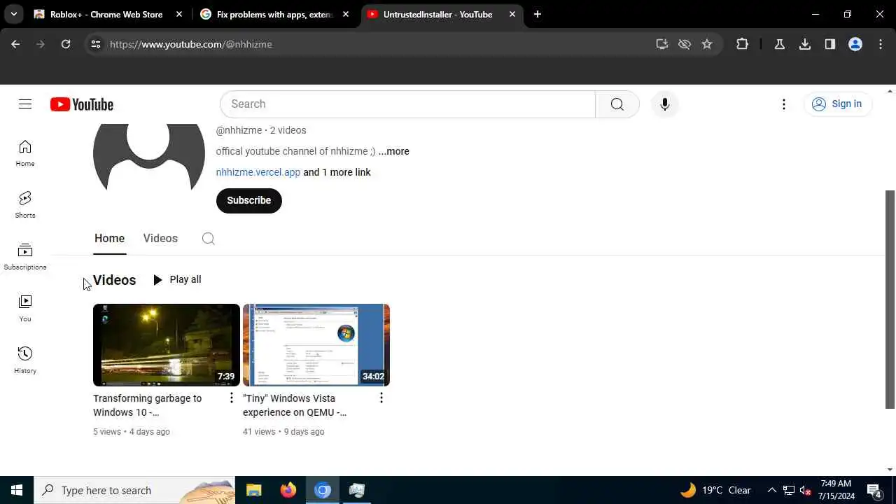Click the YouTube logo
896x504 pixels.
click(x=82, y=104)
